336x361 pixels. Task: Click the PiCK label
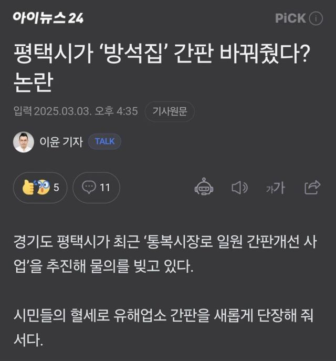[290, 18]
